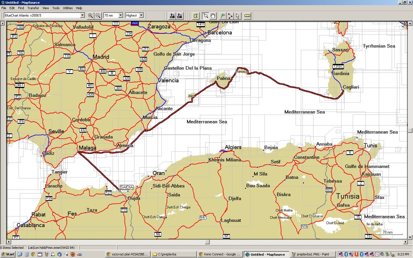Open the Utilities menu
413x258 pixels.
tap(68, 8)
